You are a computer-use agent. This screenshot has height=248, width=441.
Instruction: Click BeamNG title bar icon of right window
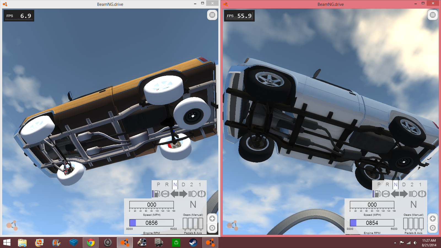(x=225, y=4)
